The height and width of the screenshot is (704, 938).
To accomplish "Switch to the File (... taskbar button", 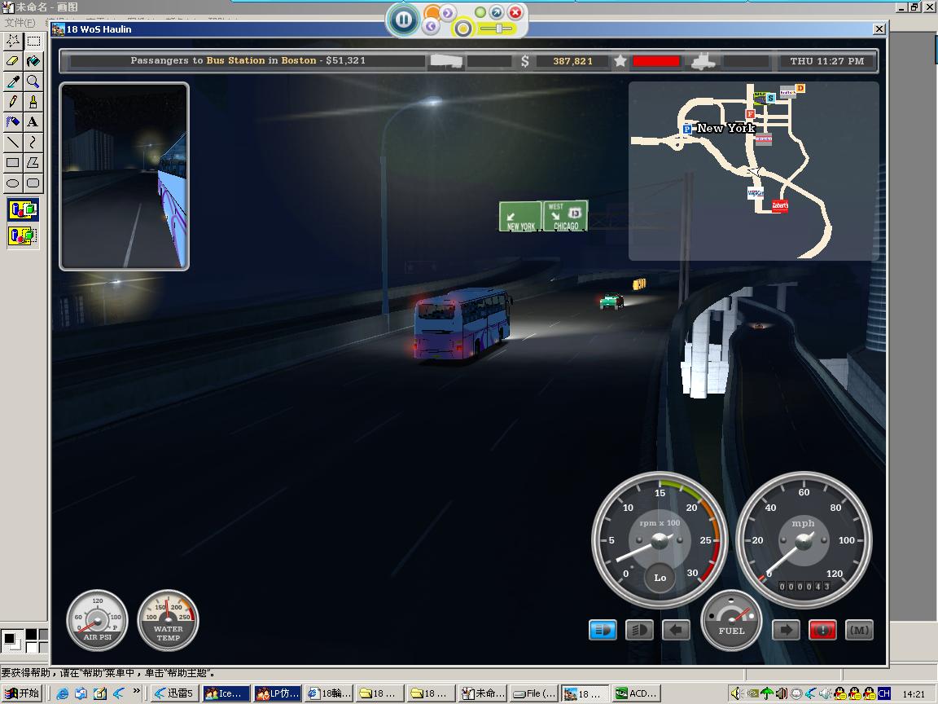I will pyautogui.click(x=535, y=693).
